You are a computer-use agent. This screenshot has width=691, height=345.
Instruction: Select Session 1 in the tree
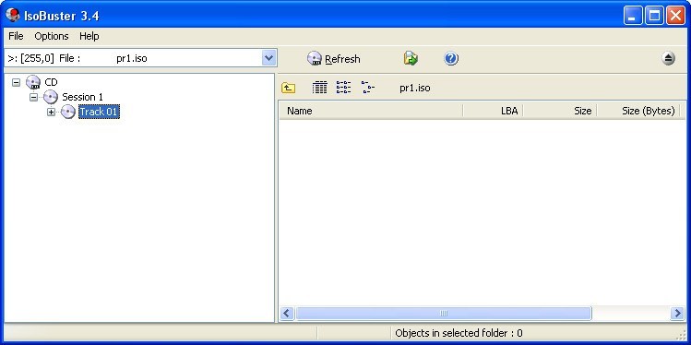click(x=82, y=97)
